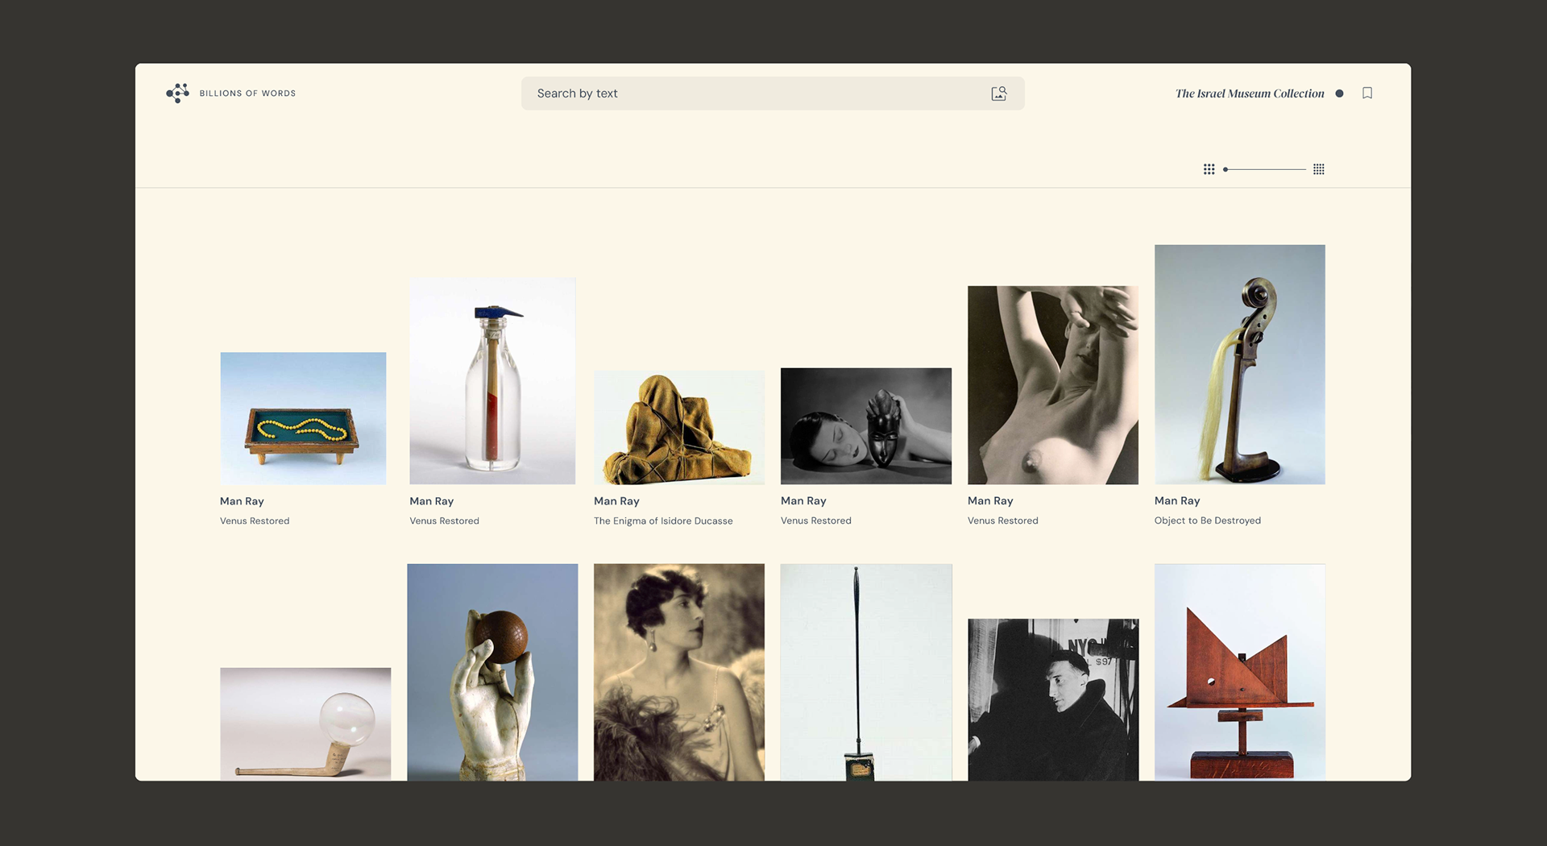This screenshot has width=1547, height=846.
Task: Open the tall thin rod sculpture thumbnail
Action: (866, 672)
